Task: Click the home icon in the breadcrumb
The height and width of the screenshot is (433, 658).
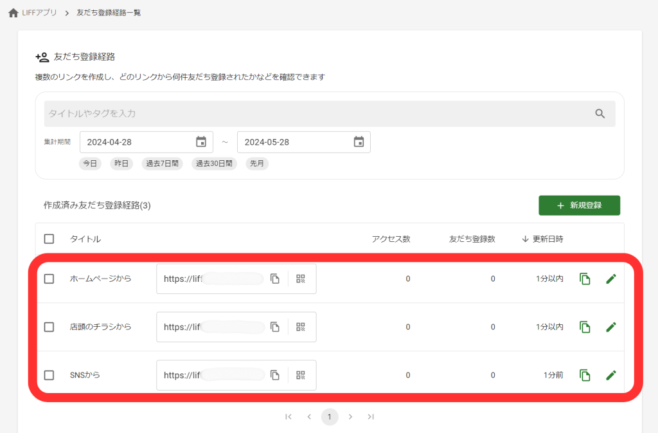Action: click(13, 12)
